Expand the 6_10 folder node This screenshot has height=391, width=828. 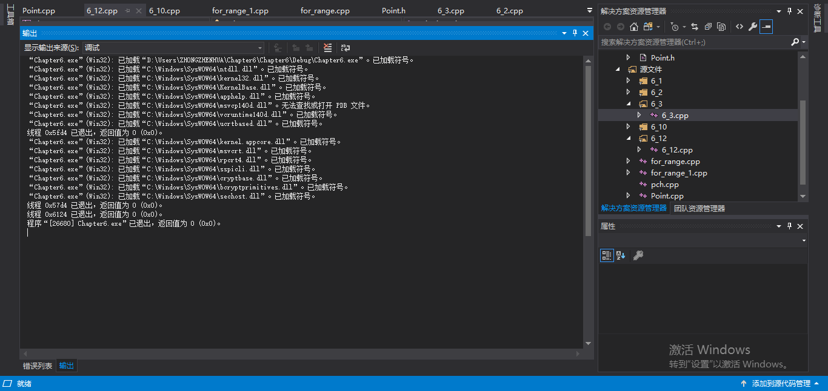[x=629, y=126]
